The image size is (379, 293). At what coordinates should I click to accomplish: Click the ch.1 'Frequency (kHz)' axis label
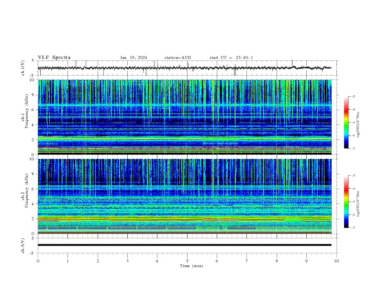(27, 111)
